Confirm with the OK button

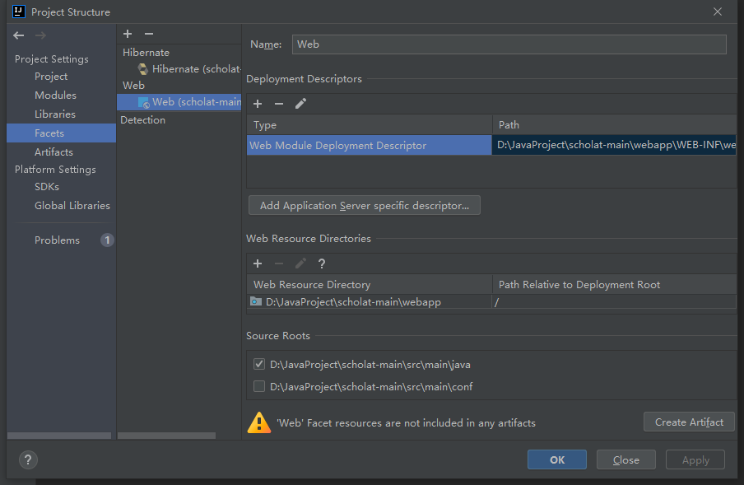[x=557, y=459]
